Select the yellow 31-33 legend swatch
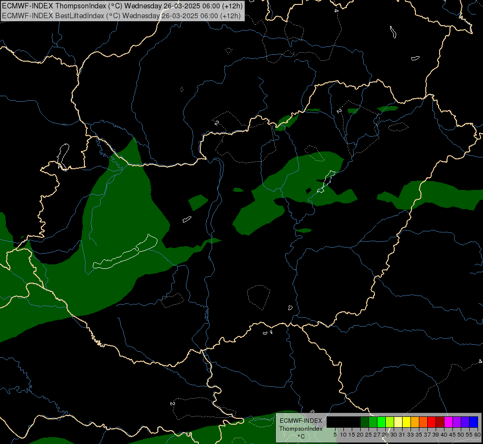Viewport: 483px width, 444px height. 407,422
